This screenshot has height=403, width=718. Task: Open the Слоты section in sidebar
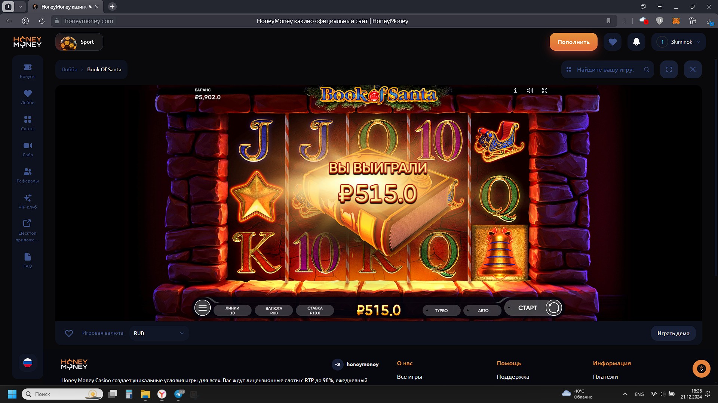coord(28,123)
